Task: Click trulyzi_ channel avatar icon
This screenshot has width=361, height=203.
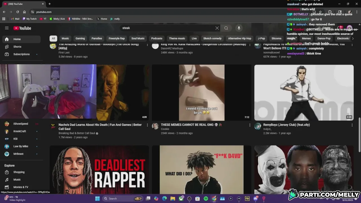Action: pyautogui.click(x=258, y=126)
